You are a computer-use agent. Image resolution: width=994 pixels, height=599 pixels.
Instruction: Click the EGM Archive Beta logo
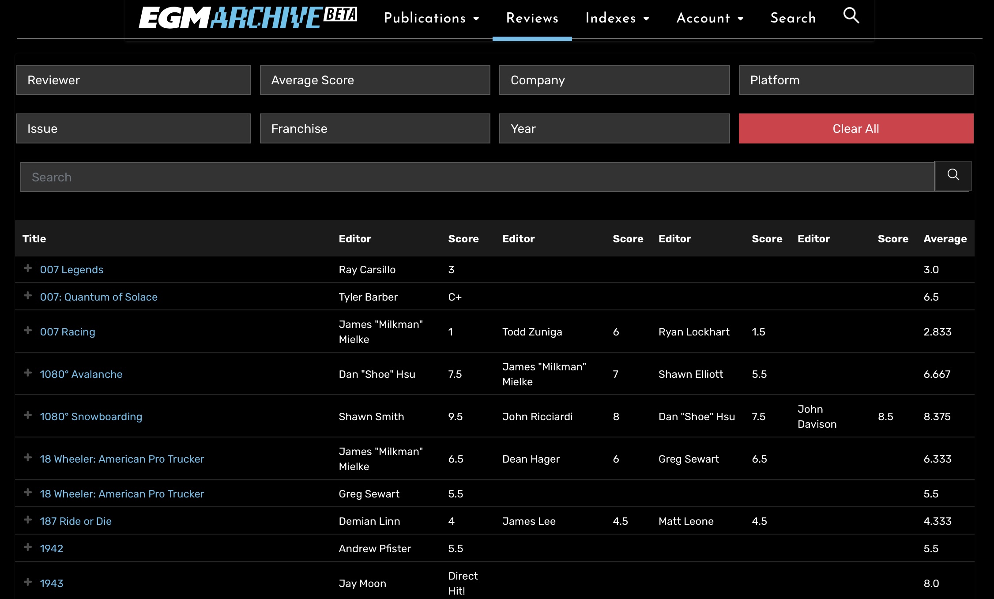pyautogui.click(x=248, y=18)
